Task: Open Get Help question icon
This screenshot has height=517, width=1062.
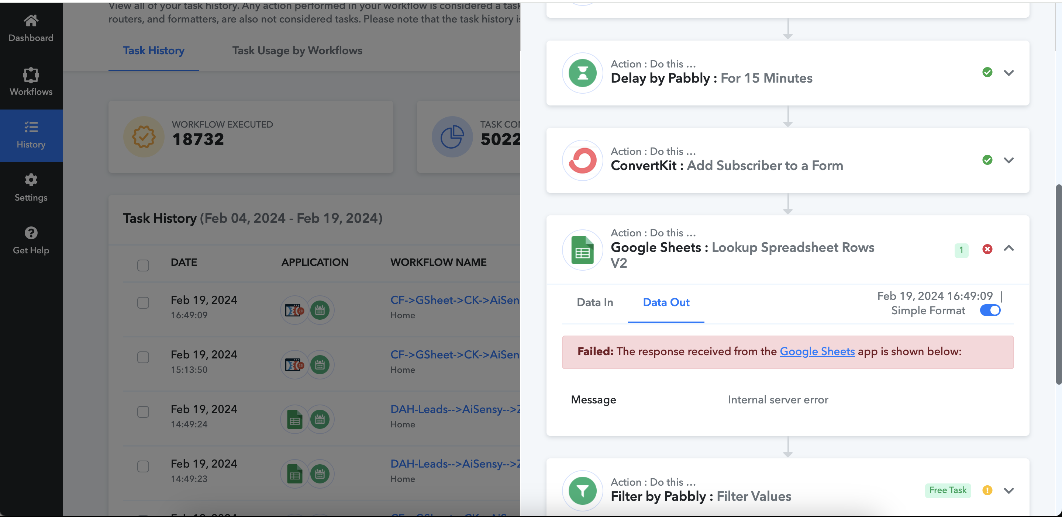Action: (x=31, y=233)
